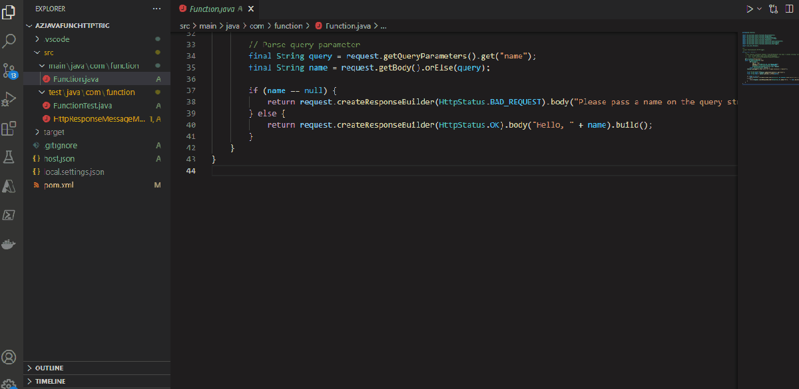The height and width of the screenshot is (389, 799).
Task: Switch to the Function.java editor tab
Action: coord(216,9)
